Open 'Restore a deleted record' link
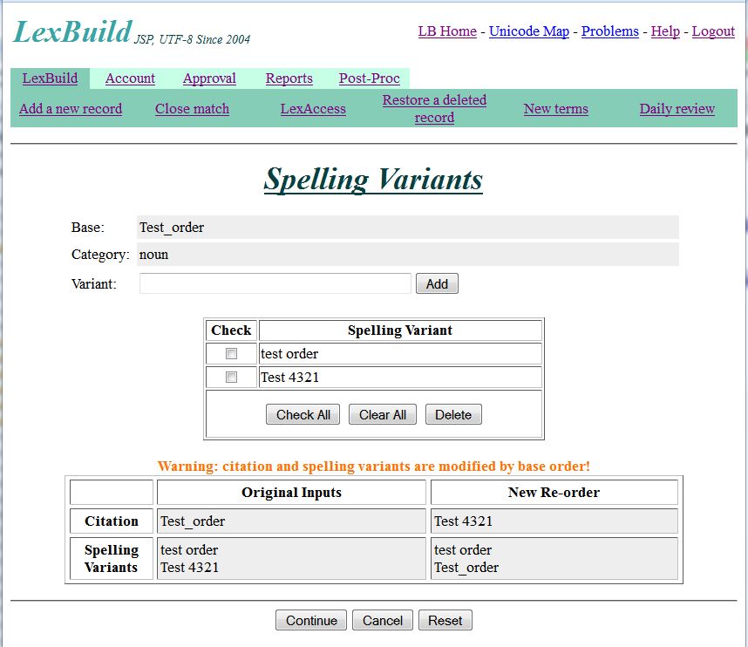This screenshot has width=748, height=647. [434, 108]
